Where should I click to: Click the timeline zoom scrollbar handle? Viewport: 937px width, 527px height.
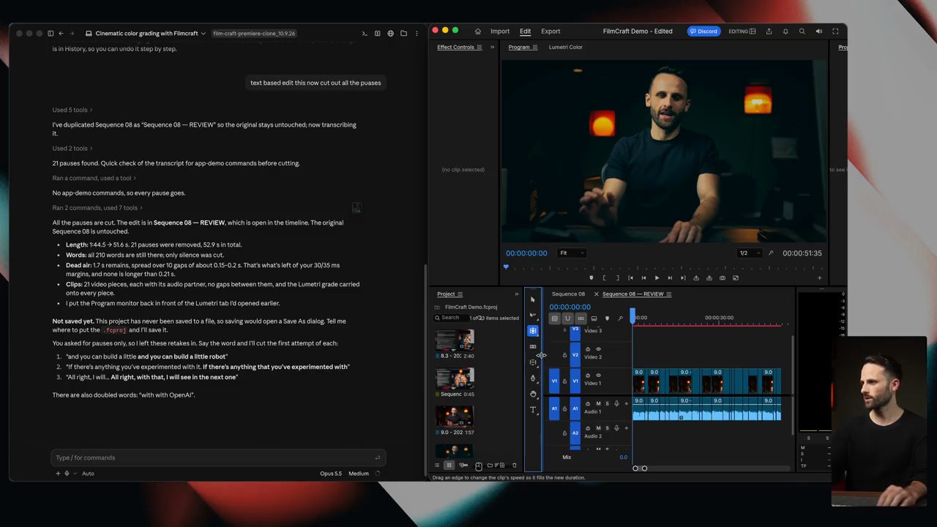[640, 468]
